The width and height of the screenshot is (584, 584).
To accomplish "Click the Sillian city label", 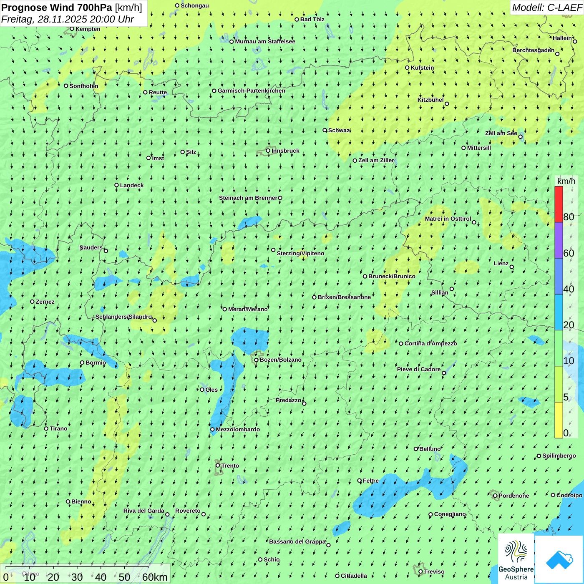I will [440, 292].
